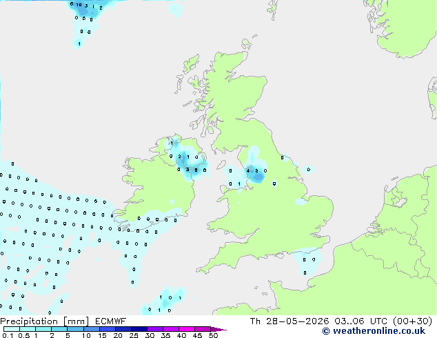Screen dimensions: 437x338
Task: Click the legend label '25'
Action: point(134,335)
